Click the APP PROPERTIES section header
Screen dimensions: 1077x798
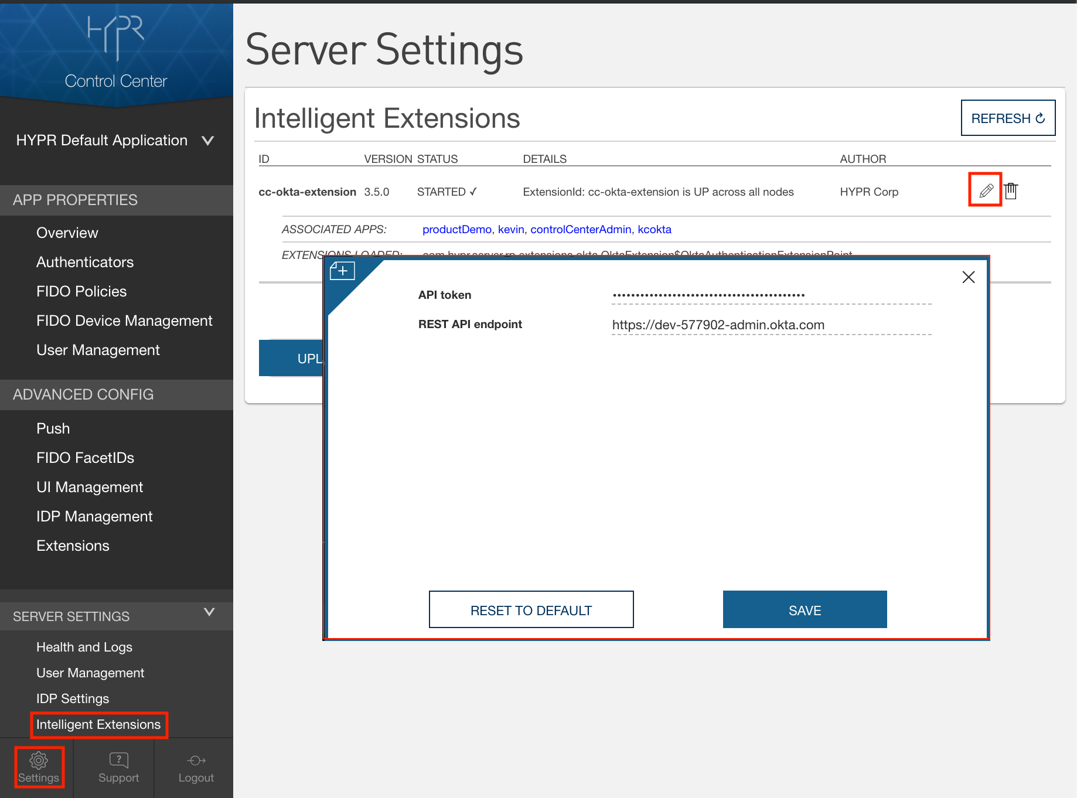[x=117, y=200]
